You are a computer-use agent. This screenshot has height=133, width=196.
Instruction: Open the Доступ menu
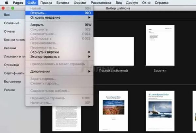[x=132, y=3]
